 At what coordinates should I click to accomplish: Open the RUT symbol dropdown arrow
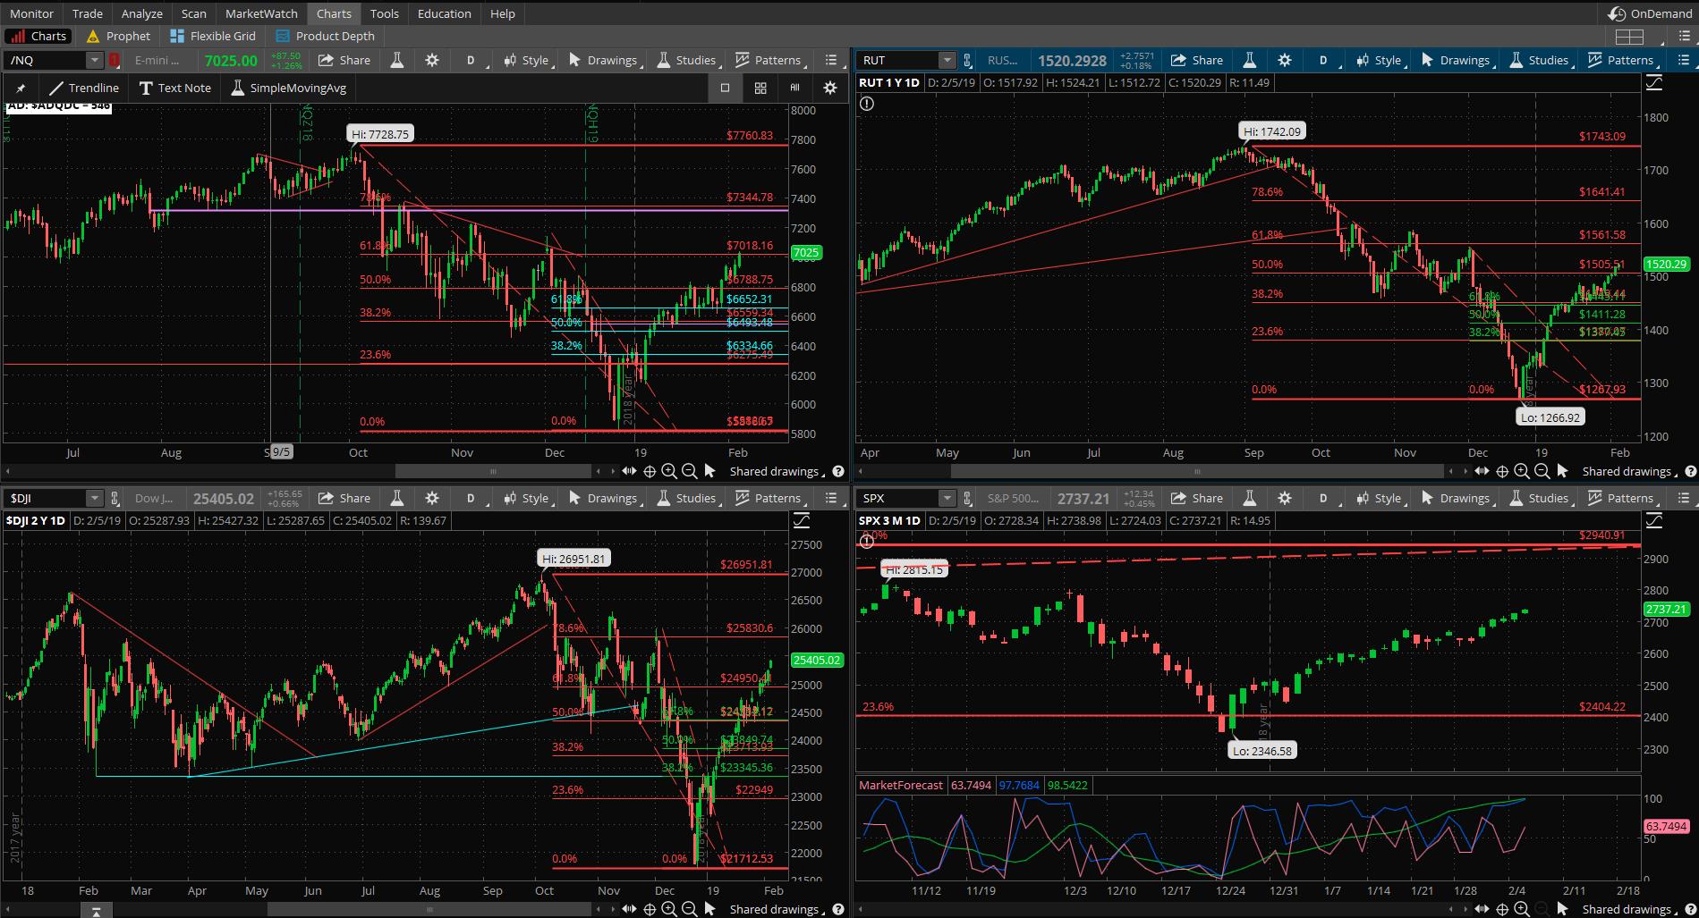pyautogui.click(x=947, y=60)
